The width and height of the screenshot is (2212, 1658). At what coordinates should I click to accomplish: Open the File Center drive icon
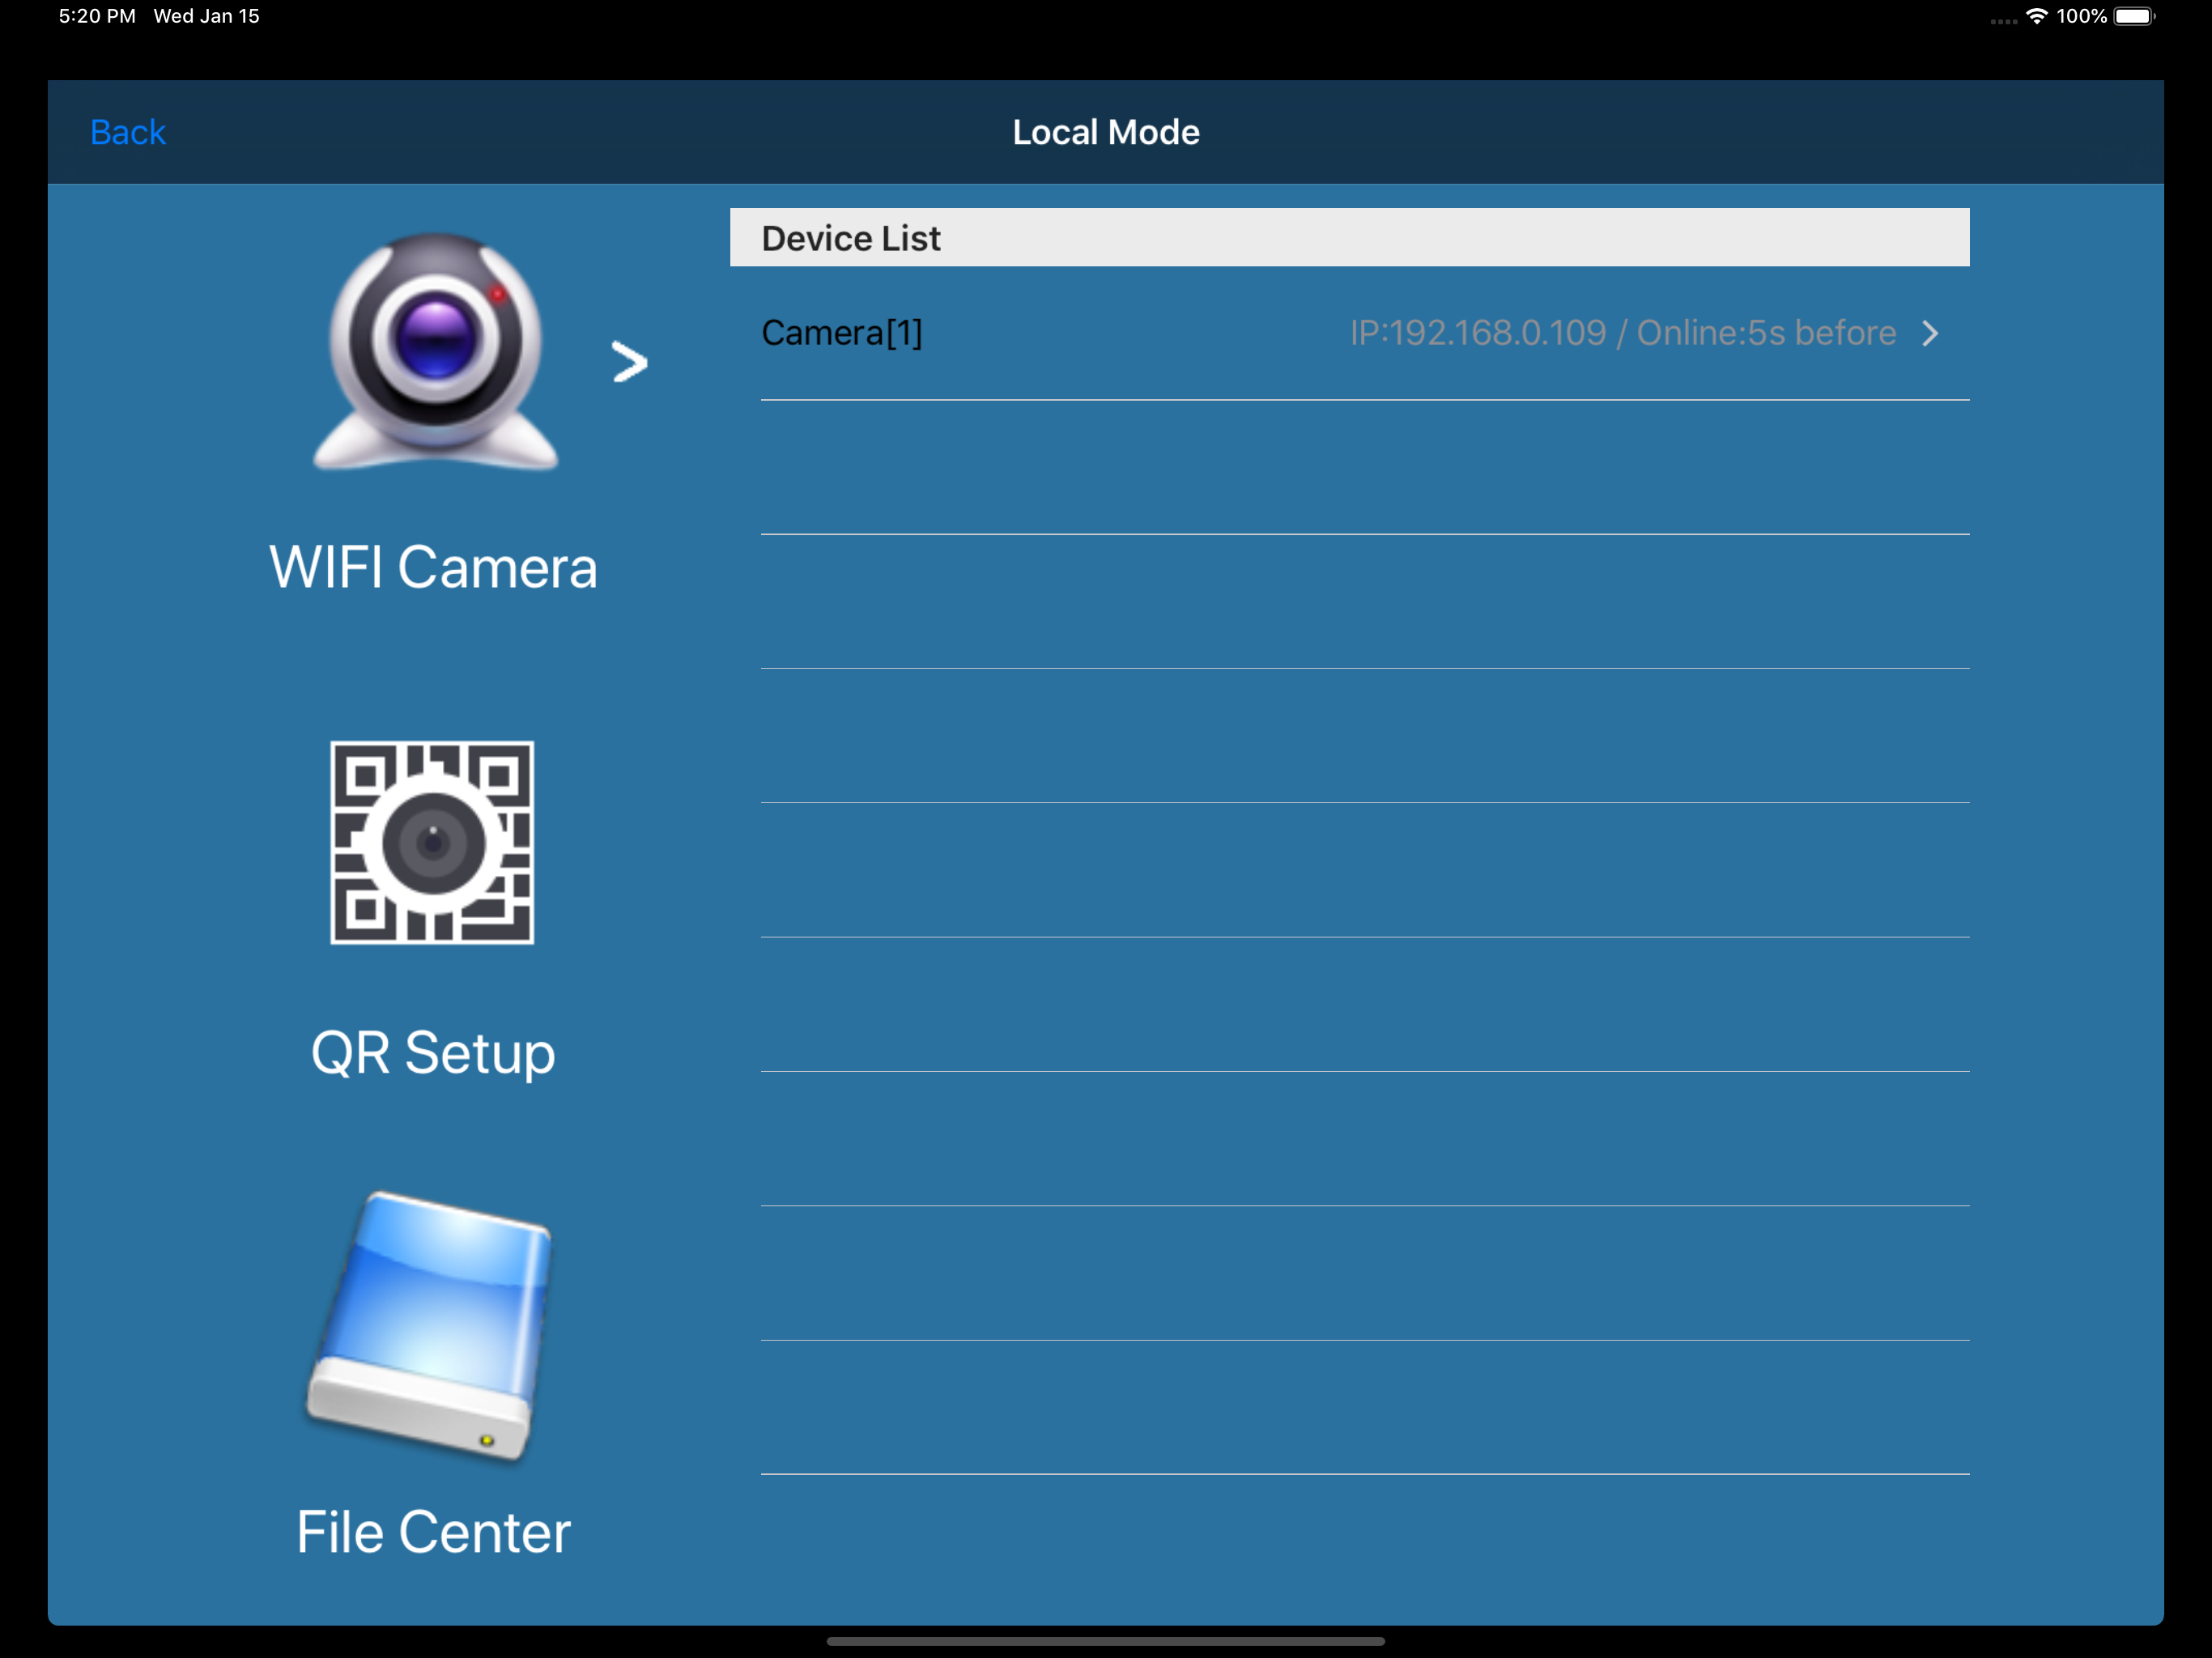tap(430, 1325)
